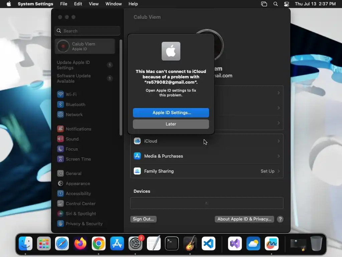Image resolution: width=342 pixels, height=257 pixels.
Task: Click the Sign Out button
Action: [143, 219]
